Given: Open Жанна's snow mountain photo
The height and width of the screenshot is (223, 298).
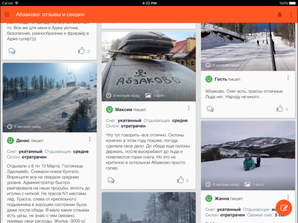Looking at the screenshot, I should (248, 156).
